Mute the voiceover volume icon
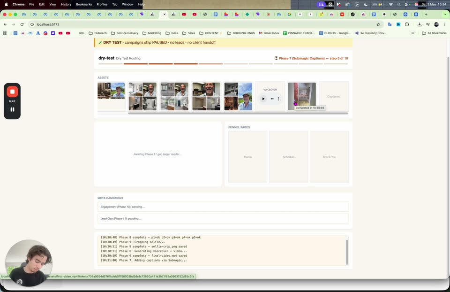This screenshot has width=450, height=292. point(272,99)
